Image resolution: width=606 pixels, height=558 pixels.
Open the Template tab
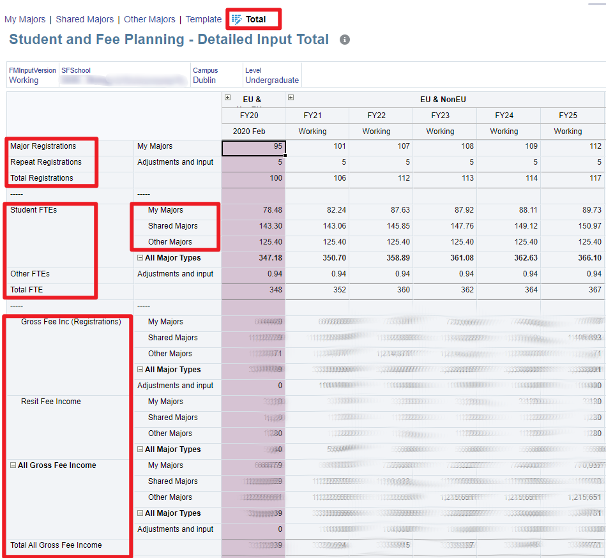[203, 19]
